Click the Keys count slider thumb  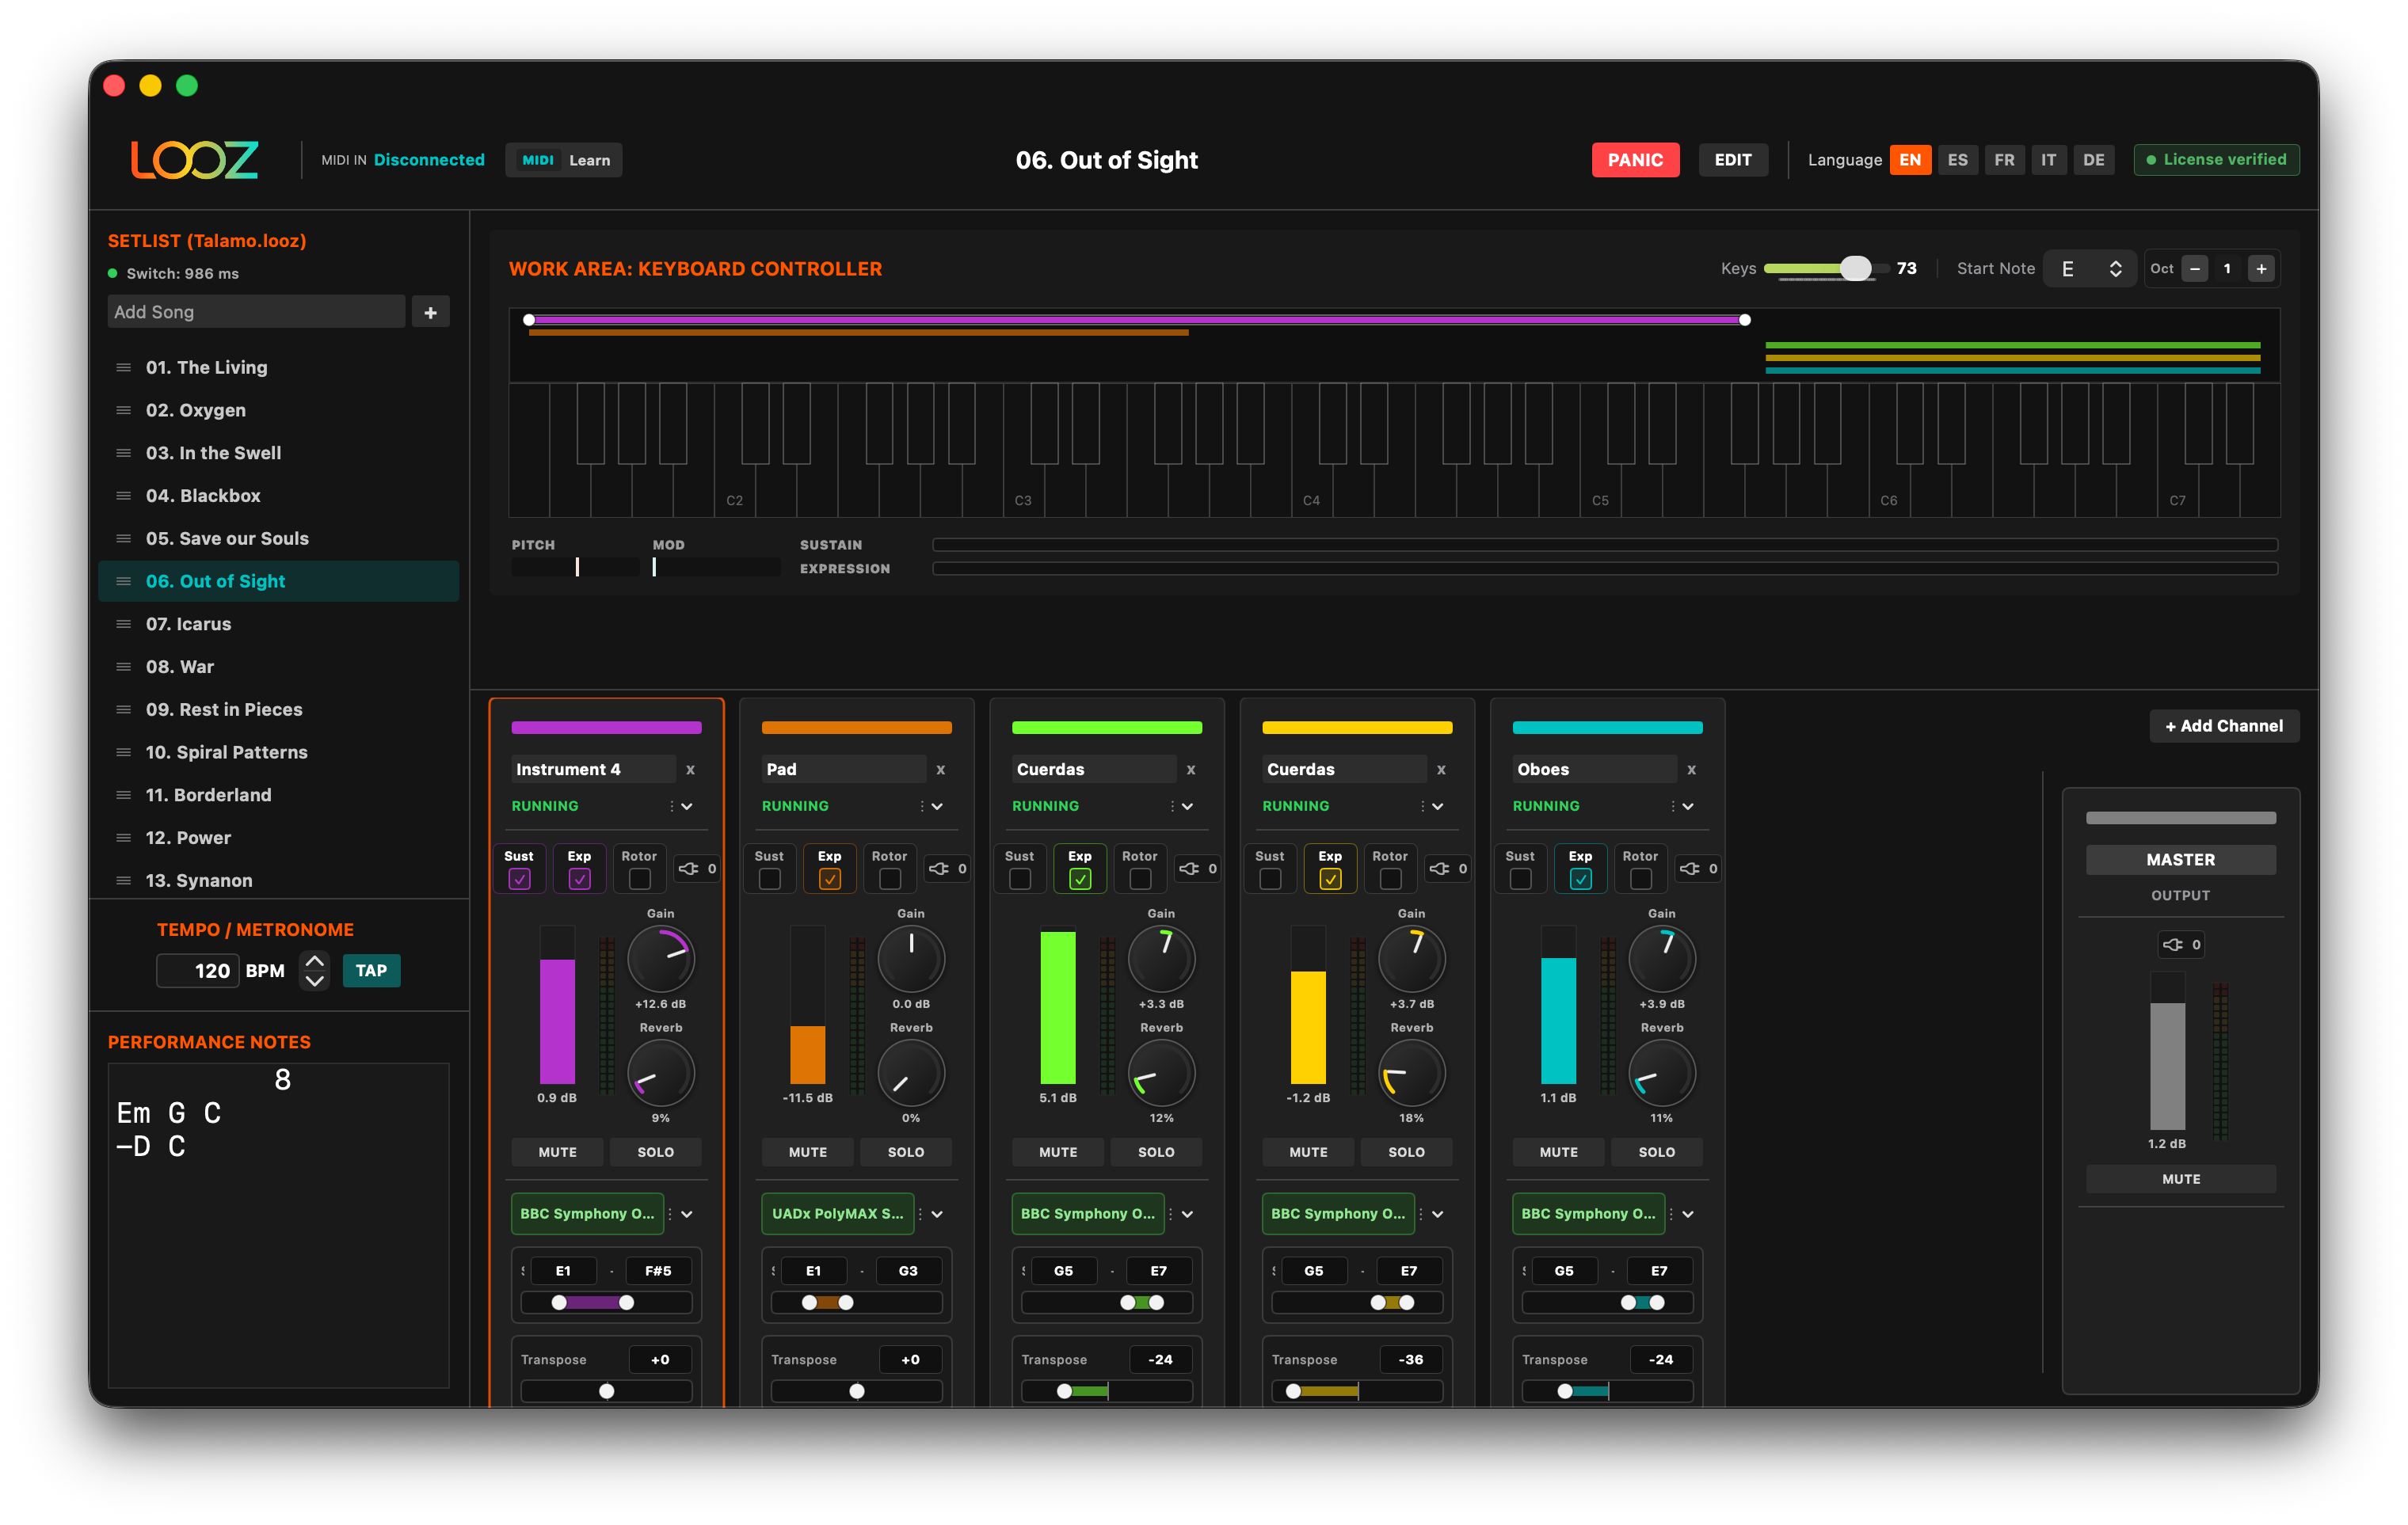tap(1855, 269)
